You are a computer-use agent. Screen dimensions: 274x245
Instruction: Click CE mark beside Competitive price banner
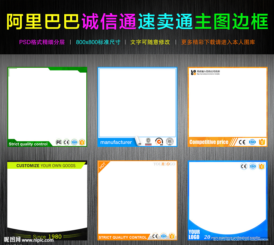click(x=242, y=142)
